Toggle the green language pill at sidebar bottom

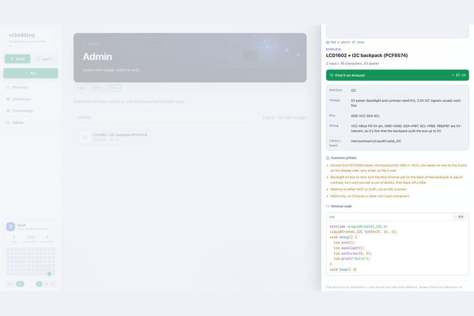[20, 284]
